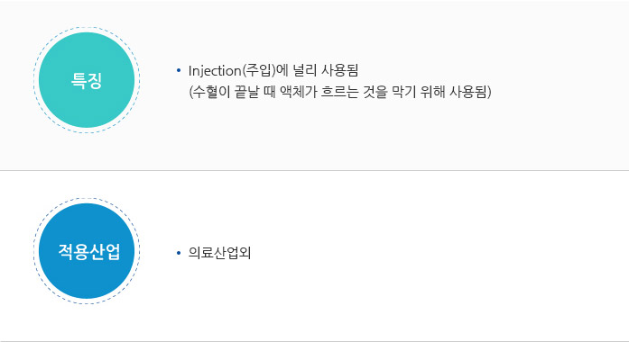This screenshot has width=629, height=342.
Task: Select the bullet dot before Injection text
Action: pyautogui.click(x=179, y=71)
